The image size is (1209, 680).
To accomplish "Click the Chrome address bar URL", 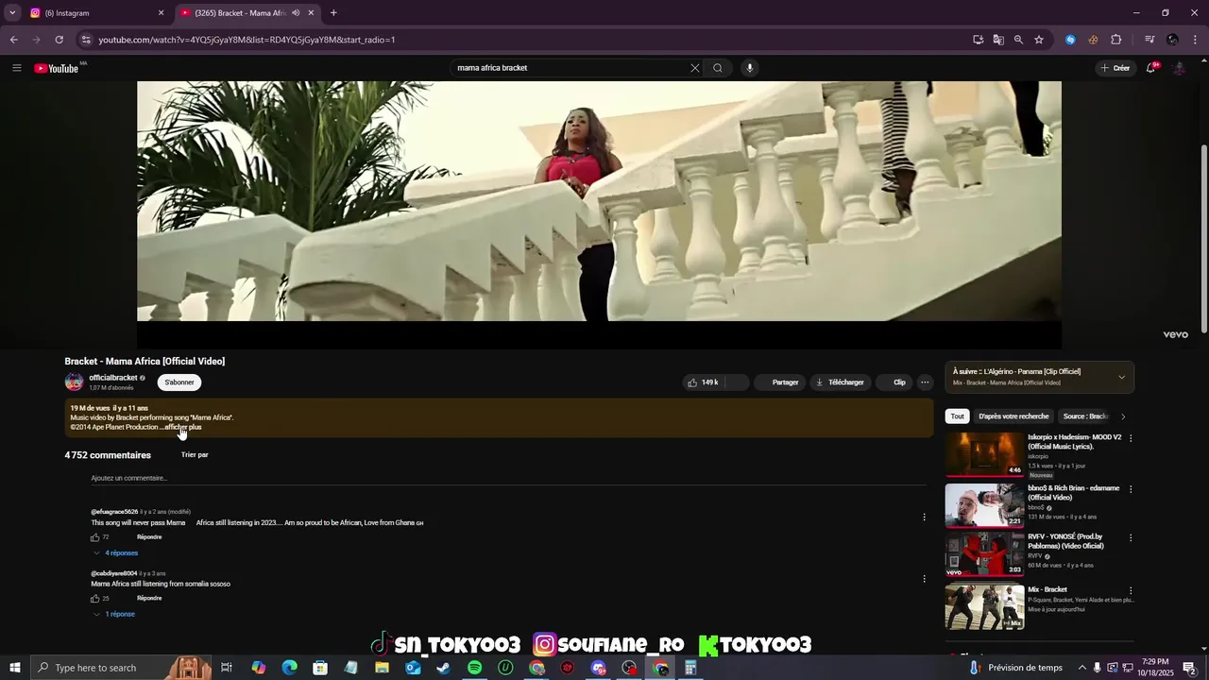I will (x=247, y=40).
